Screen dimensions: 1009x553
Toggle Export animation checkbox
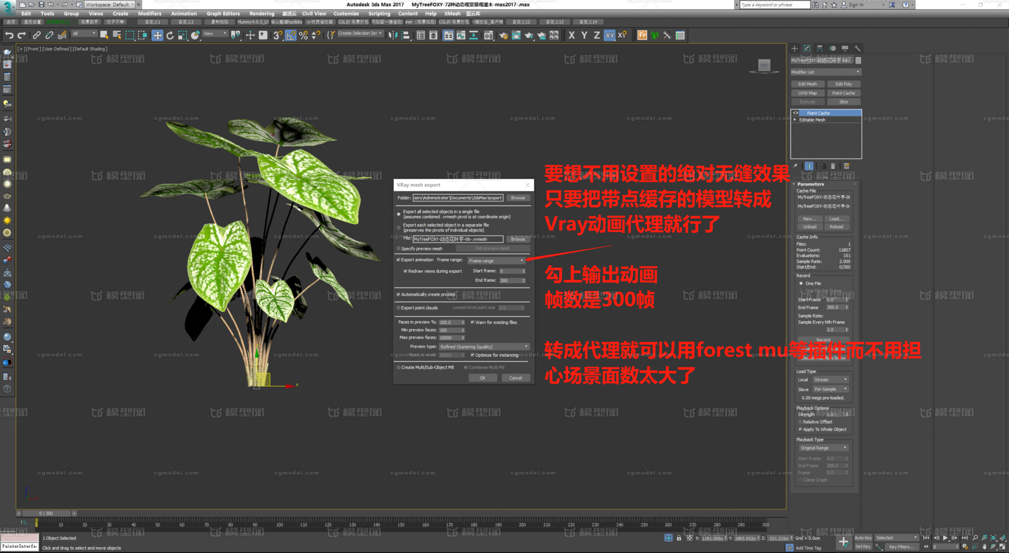click(398, 260)
